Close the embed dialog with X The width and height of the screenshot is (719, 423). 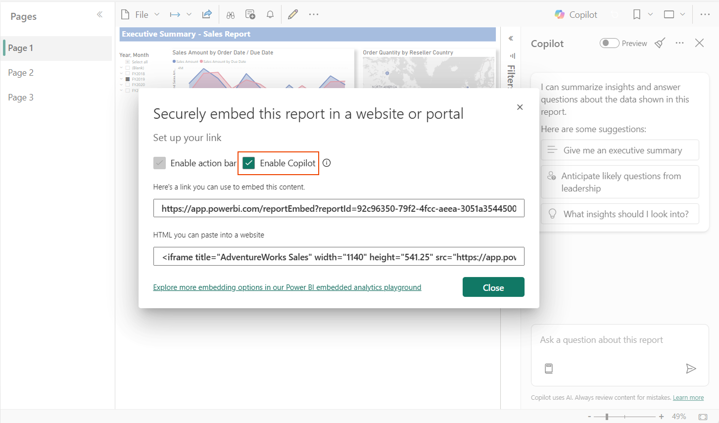[x=520, y=107]
